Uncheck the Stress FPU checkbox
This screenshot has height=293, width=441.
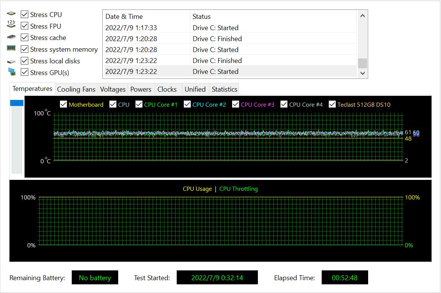coord(25,26)
